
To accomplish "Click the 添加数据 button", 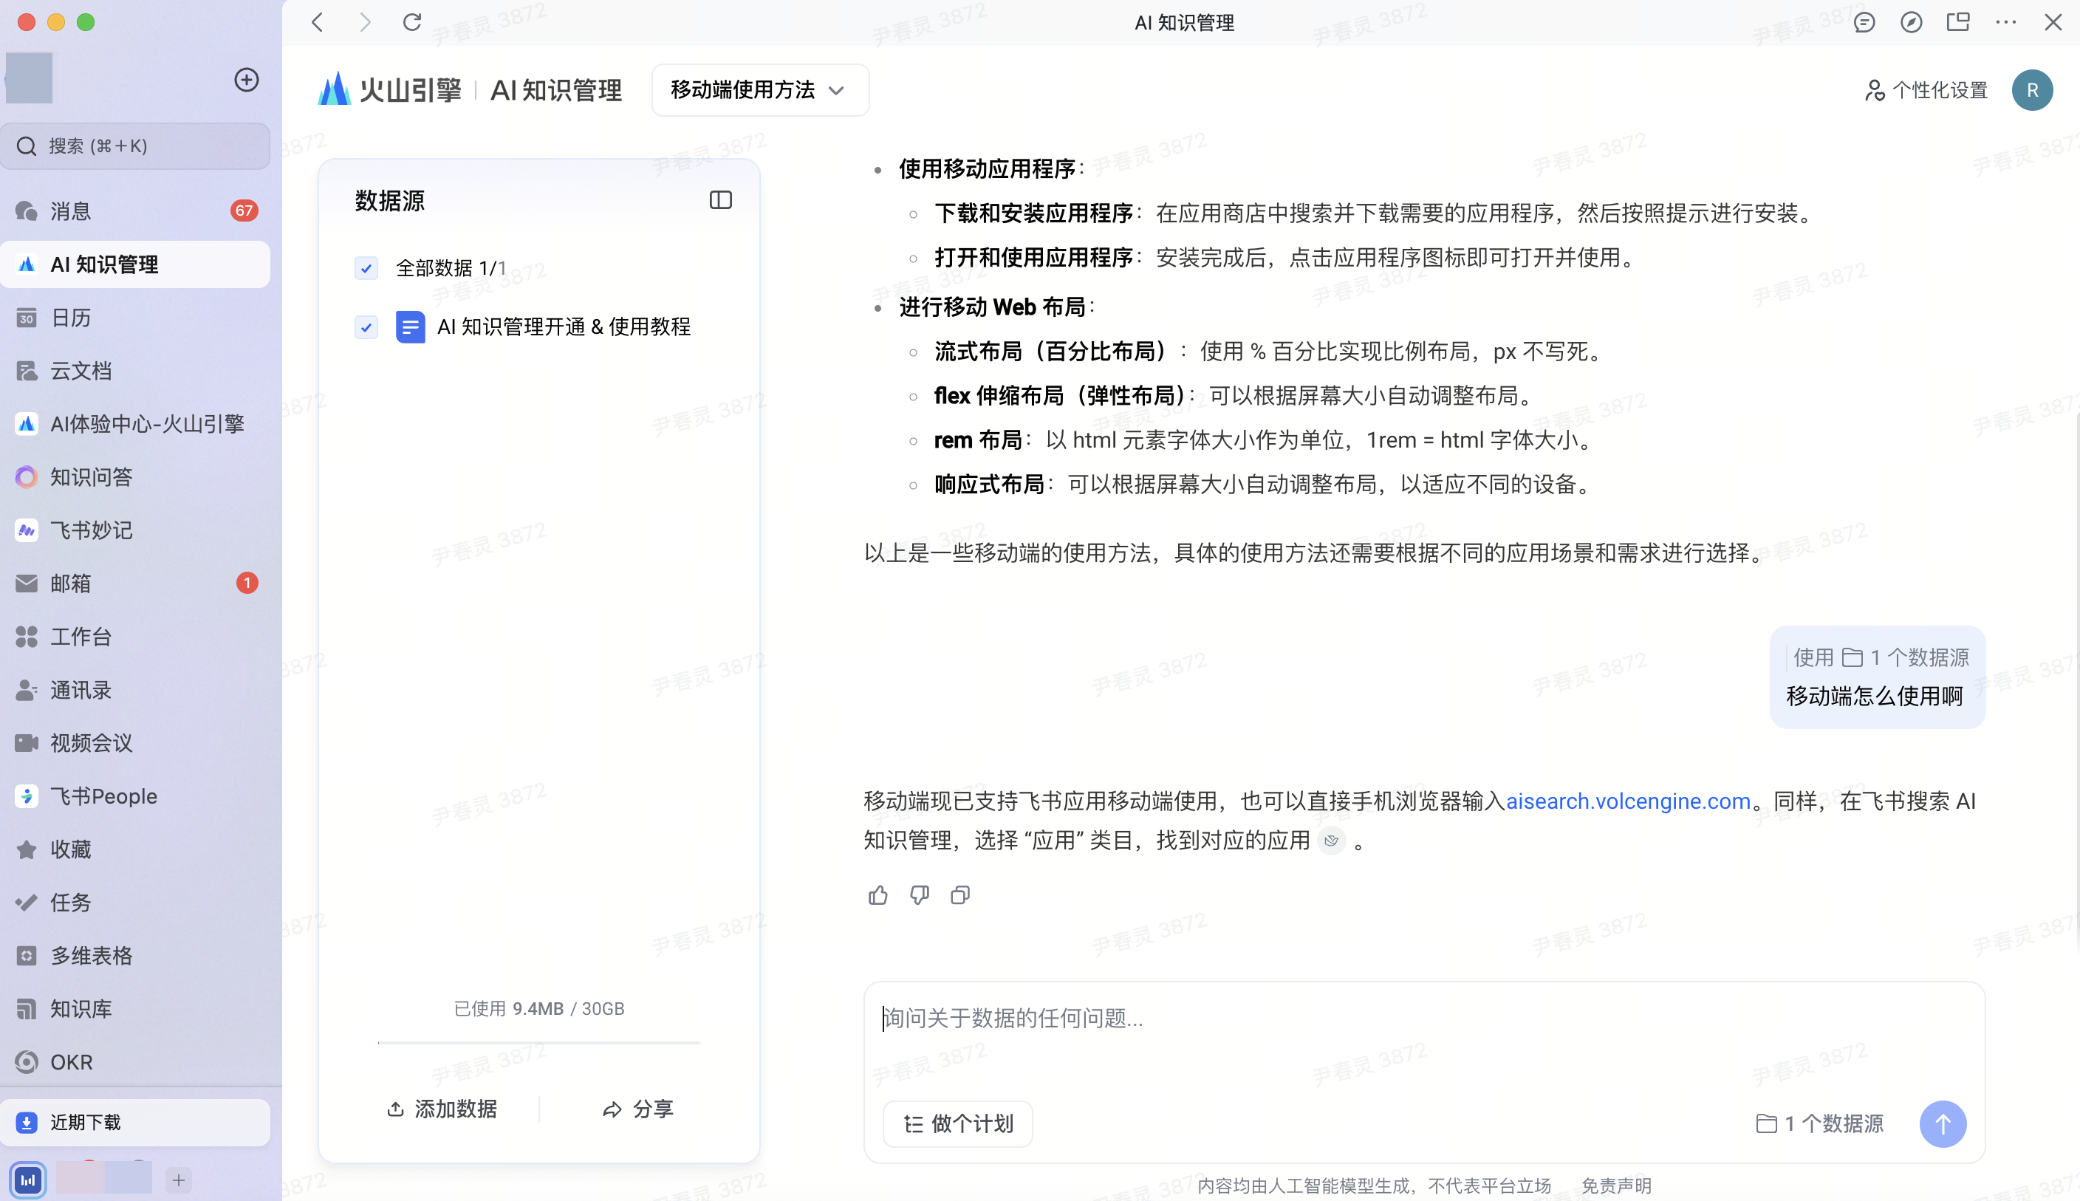I will (442, 1109).
